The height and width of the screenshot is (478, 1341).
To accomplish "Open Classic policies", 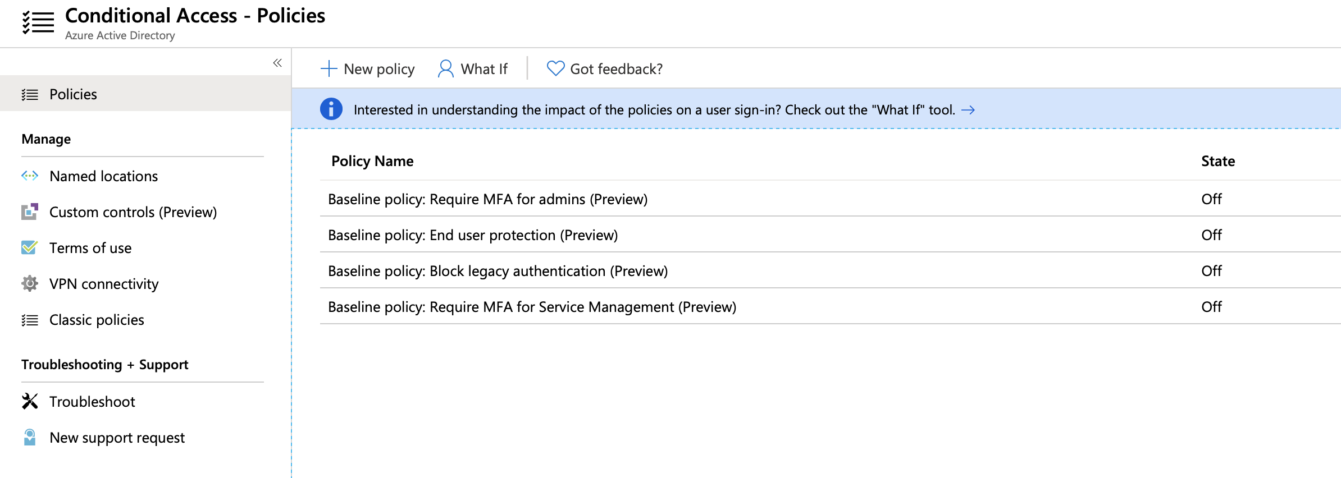I will click(x=97, y=320).
